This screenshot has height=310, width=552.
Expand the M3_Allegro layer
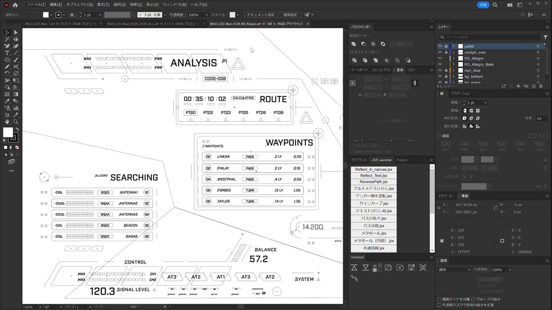pyautogui.click(x=453, y=59)
